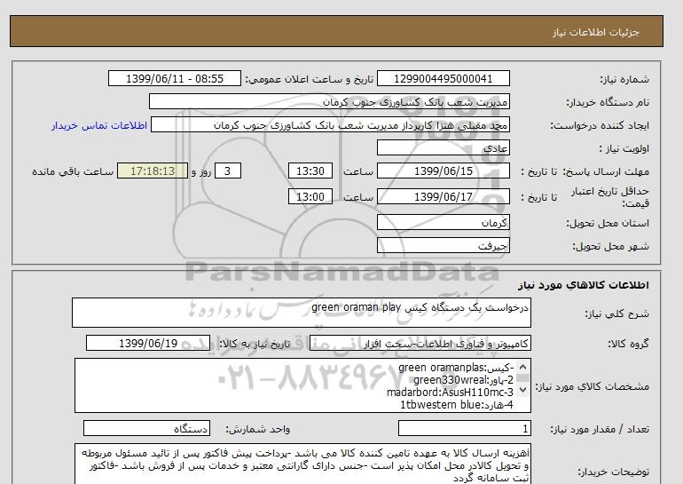Click the label توضیحات خریدار
The height and width of the screenshot is (484, 683).
coord(613,472)
